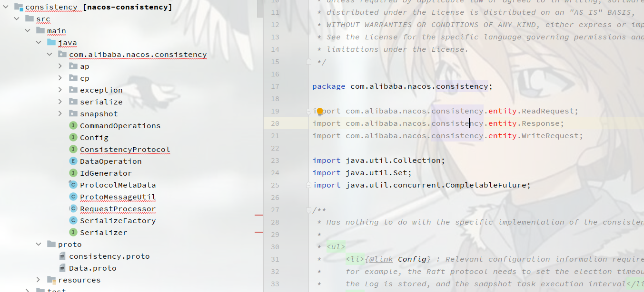644x292 pixels.
Task: Expand the resources folder
Action: [x=39, y=280]
